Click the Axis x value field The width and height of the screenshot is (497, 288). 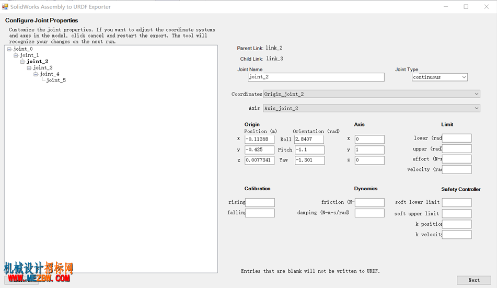(x=369, y=139)
